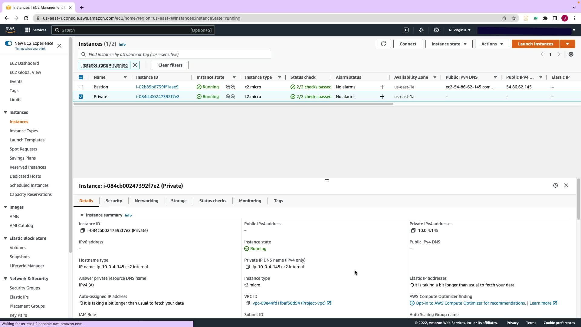Screen dimensions: 581x327
Task: Check the Bastion instance checkbox
Action: [81, 87]
